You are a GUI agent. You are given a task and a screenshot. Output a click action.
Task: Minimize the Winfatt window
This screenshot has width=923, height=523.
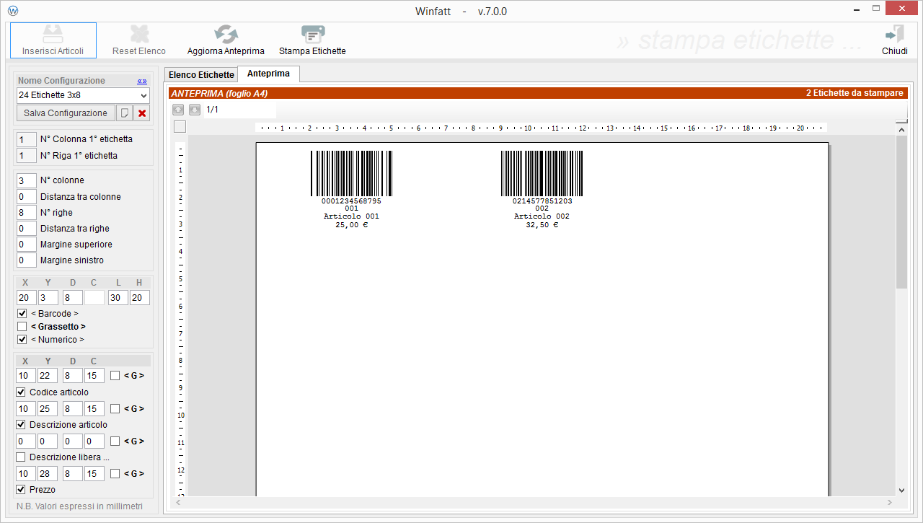pos(856,9)
